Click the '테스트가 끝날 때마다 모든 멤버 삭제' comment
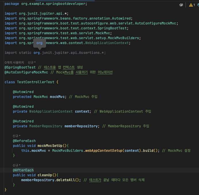 point(114,180)
